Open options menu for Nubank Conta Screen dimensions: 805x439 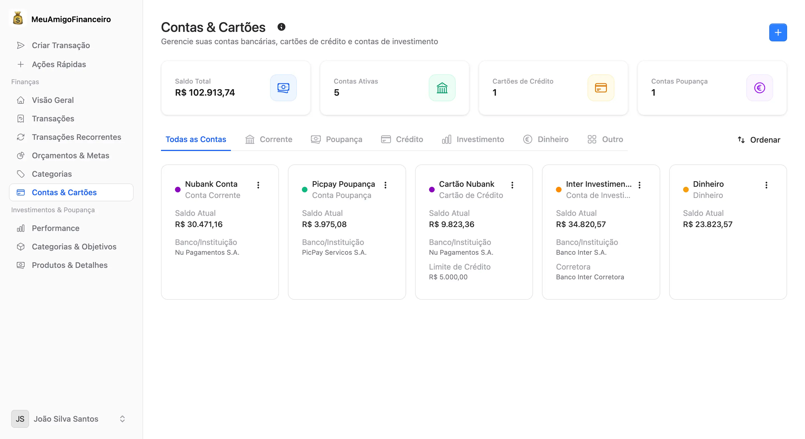pos(258,185)
